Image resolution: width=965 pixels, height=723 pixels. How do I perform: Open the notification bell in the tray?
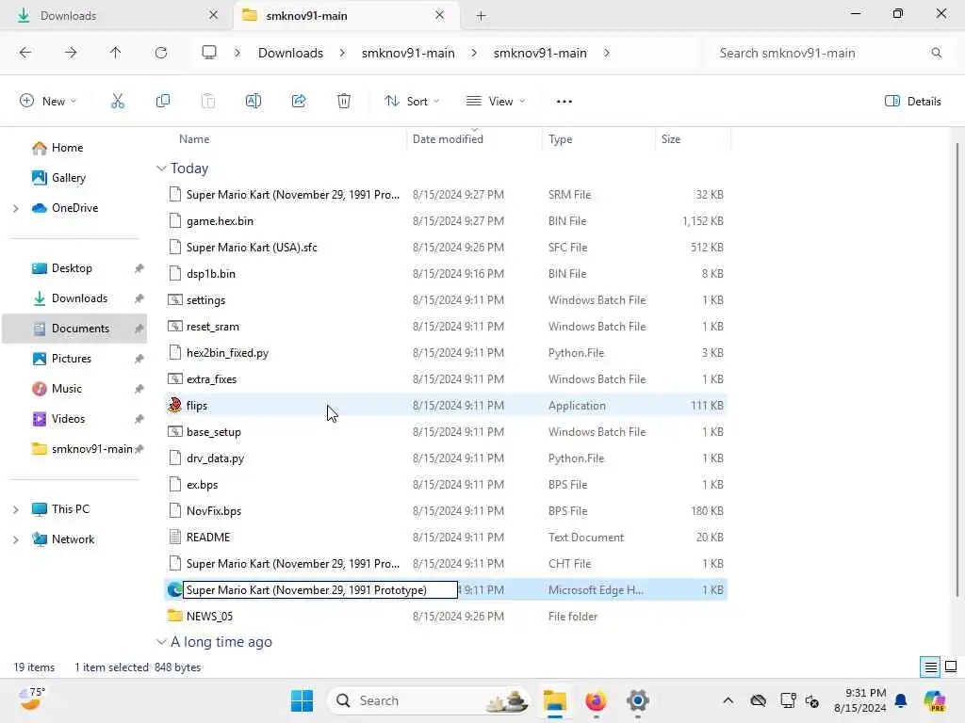(x=901, y=700)
